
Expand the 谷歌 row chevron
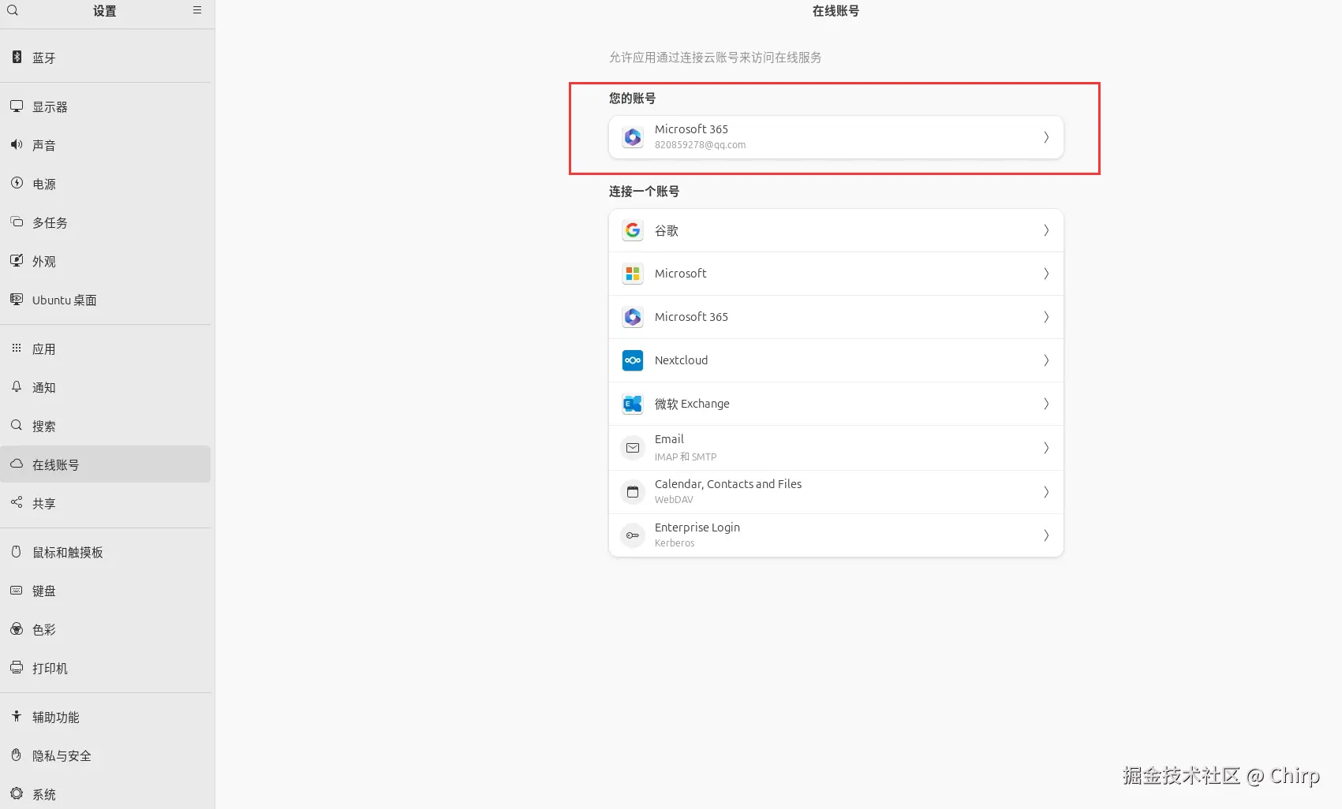tap(1046, 230)
